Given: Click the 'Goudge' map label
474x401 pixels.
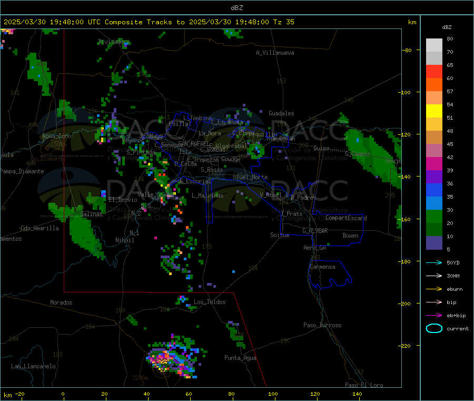Looking at the screenshot, I should pos(231,159).
